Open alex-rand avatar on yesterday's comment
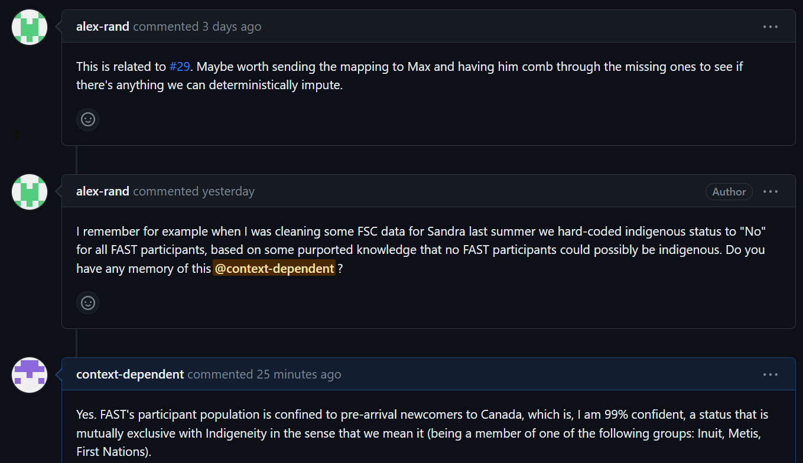803x463 pixels. click(x=30, y=191)
